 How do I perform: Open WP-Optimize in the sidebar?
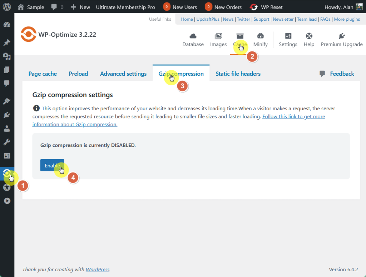coord(7,173)
